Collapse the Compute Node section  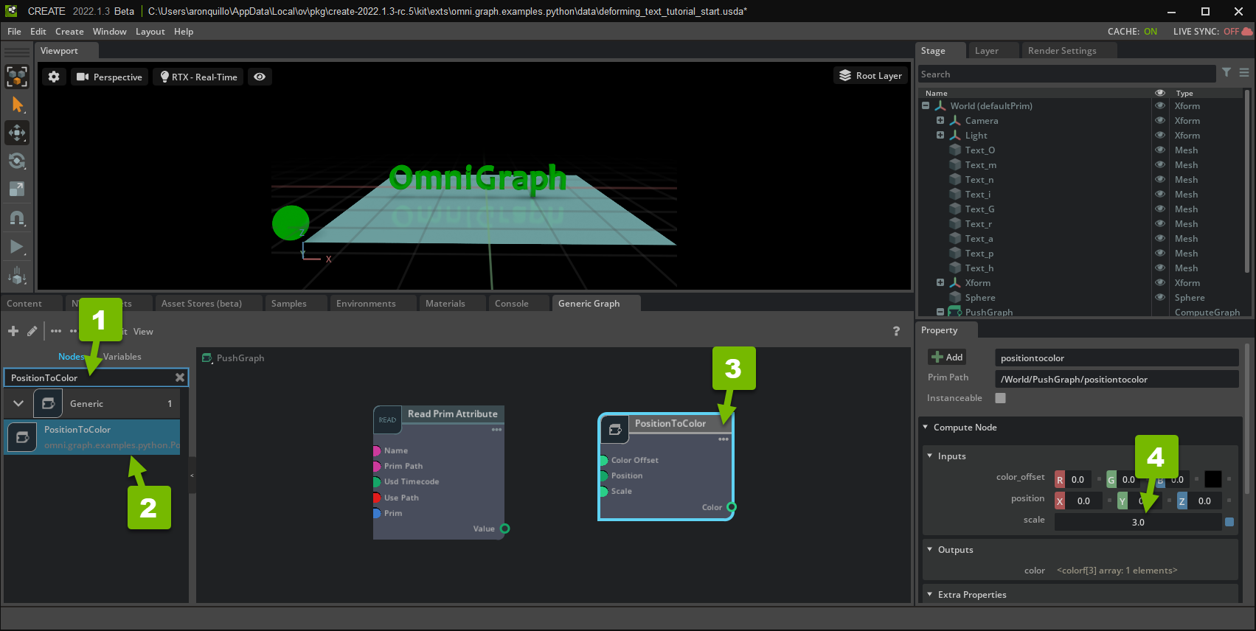(926, 428)
